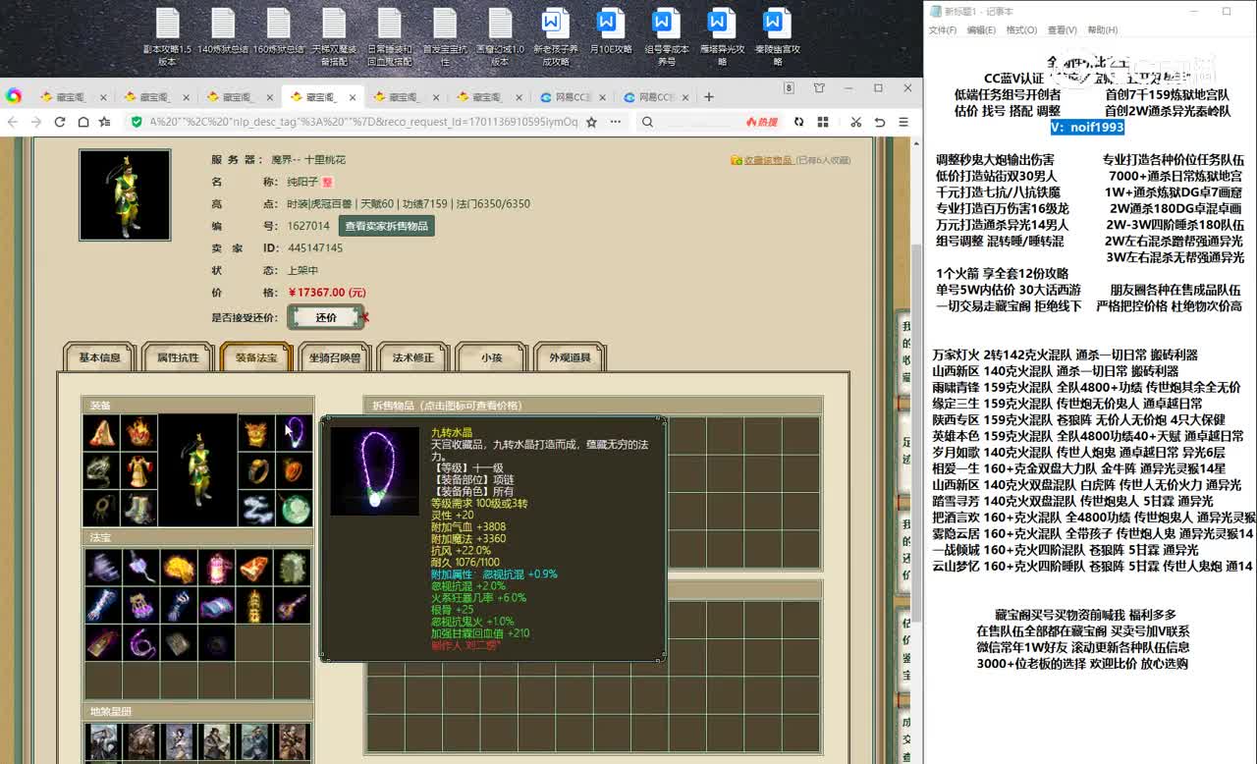This screenshot has width=1257, height=764.
Task: Click the address bar more options dots
Action: 615,122
